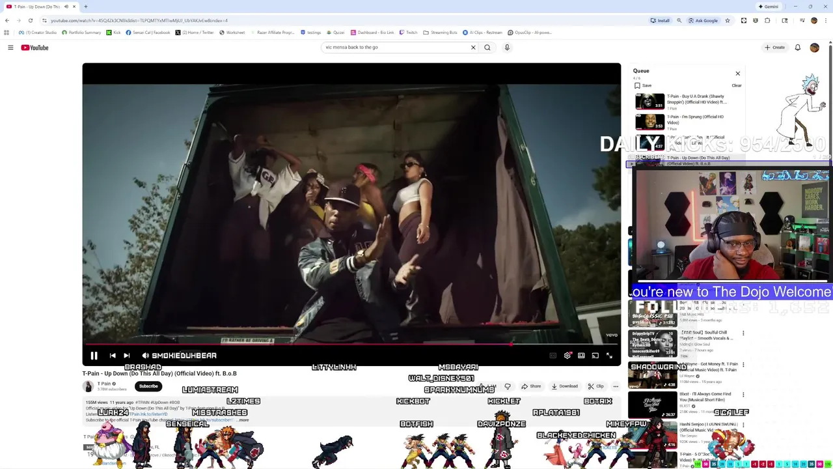Image resolution: width=833 pixels, height=469 pixels.
Task: Start voice search with microphone
Action: (507, 48)
